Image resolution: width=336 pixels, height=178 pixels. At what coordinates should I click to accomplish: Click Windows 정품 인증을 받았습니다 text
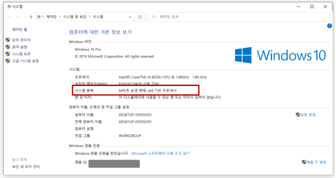(101, 153)
